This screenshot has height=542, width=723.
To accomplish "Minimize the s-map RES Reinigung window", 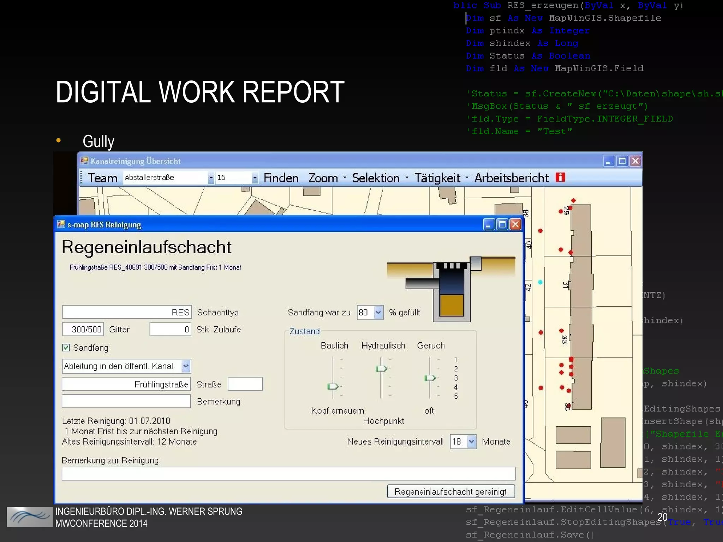I will click(x=489, y=224).
